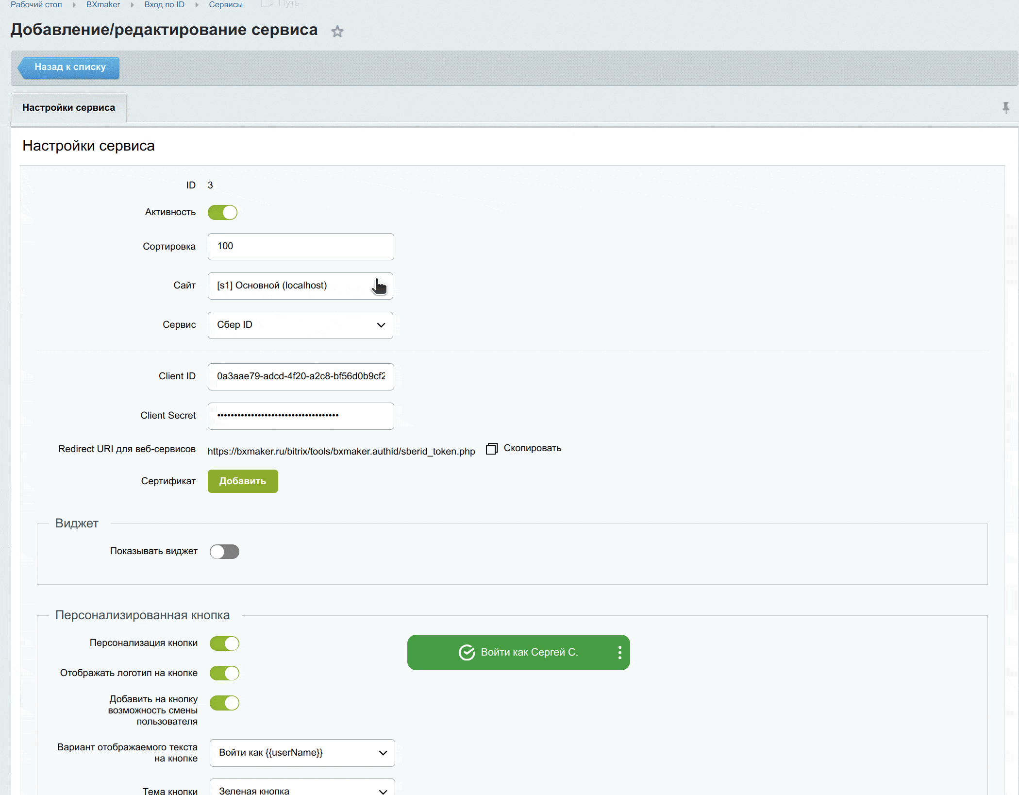The height and width of the screenshot is (795, 1019).
Task: Click the three-dots menu on green login button
Action: [619, 652]
